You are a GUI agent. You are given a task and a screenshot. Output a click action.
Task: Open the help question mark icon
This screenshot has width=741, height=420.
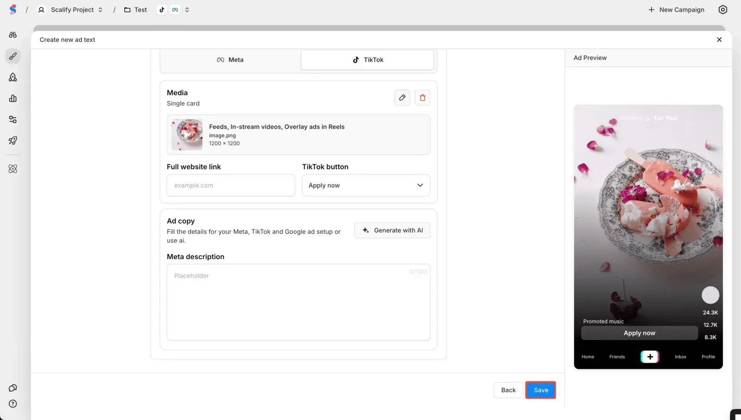tap(13, 403)
